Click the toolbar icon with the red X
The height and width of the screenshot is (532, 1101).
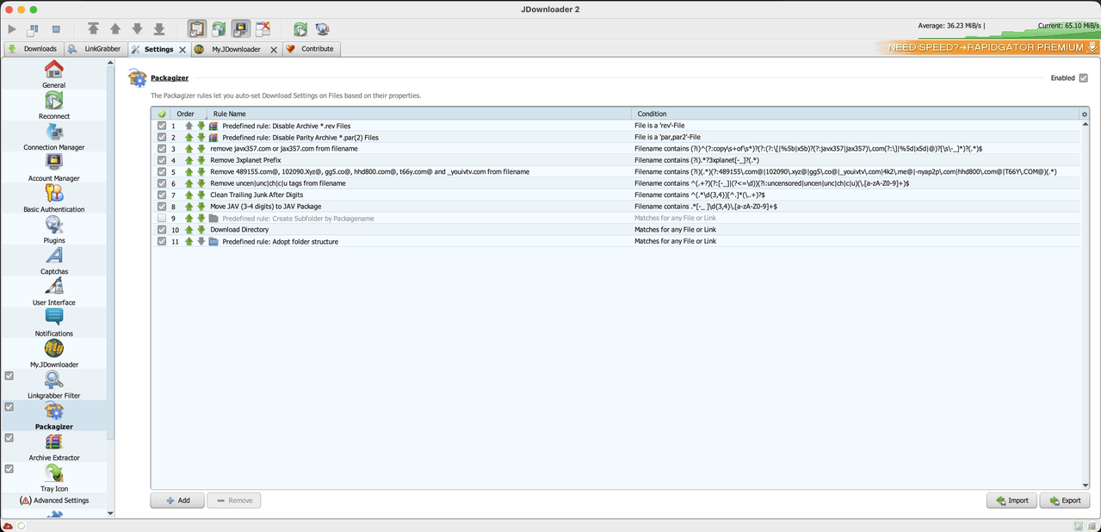pos(263,29)
